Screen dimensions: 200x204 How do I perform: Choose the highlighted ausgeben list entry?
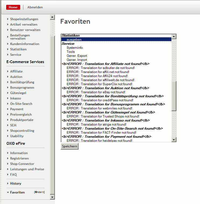[74, 40]
